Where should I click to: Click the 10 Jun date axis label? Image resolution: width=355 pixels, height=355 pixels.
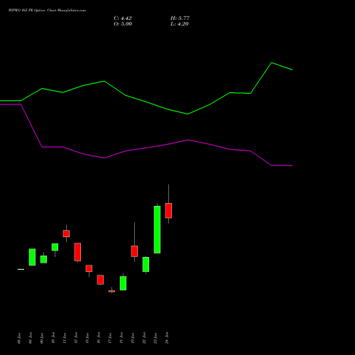coord(53,338)
